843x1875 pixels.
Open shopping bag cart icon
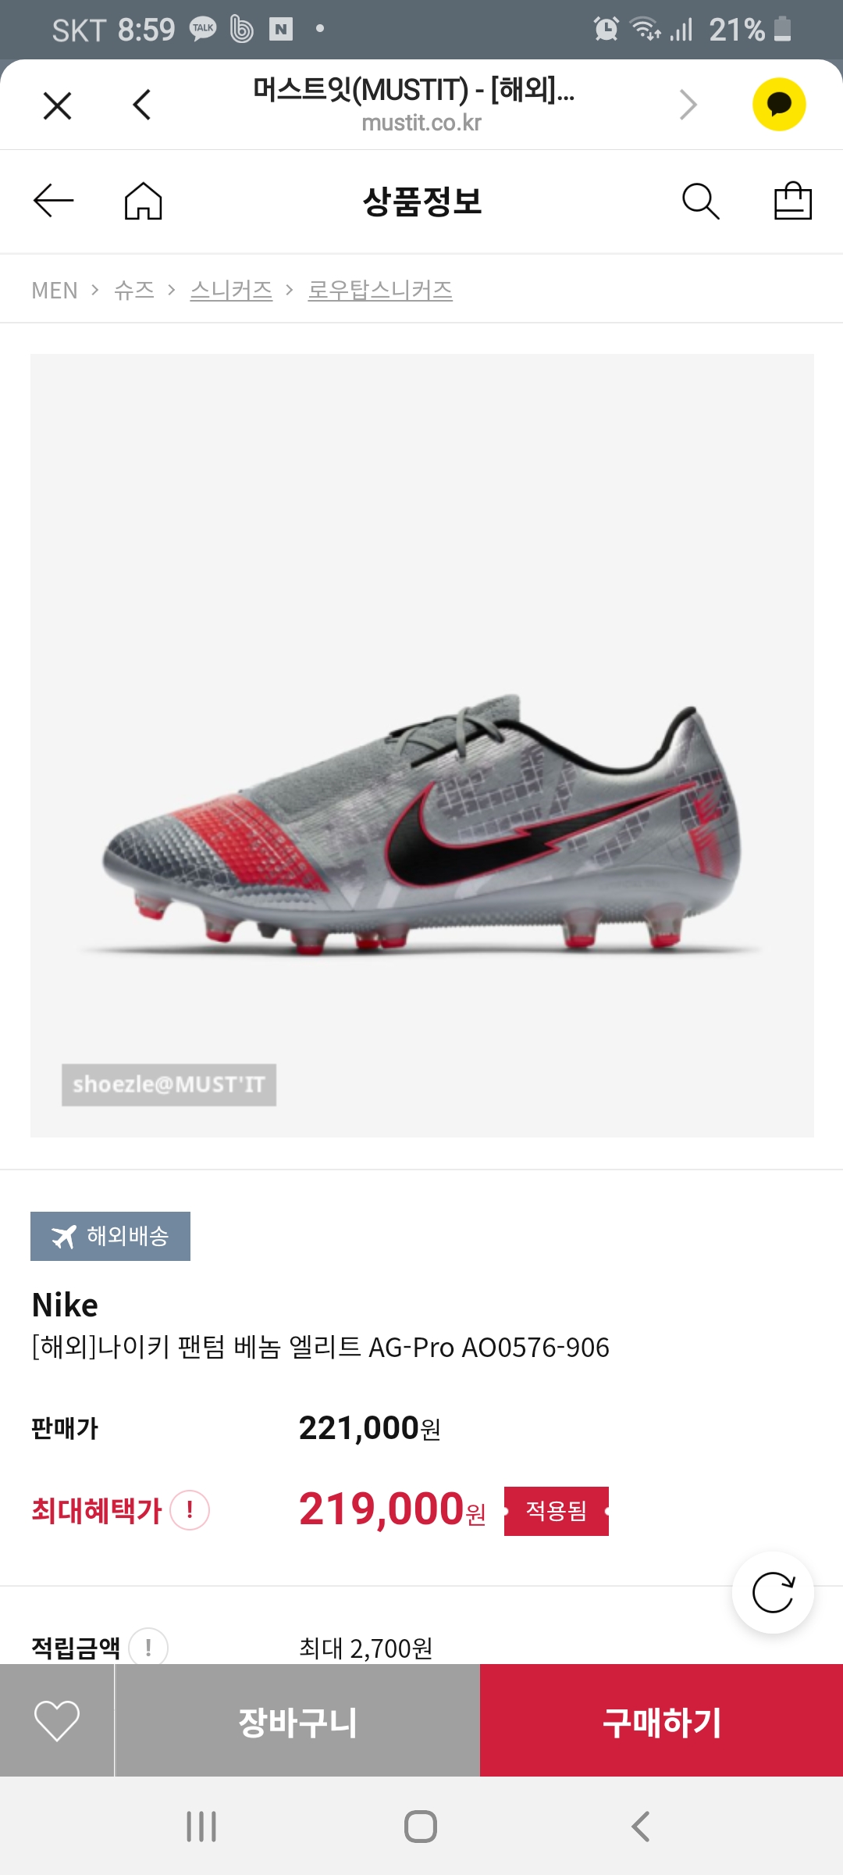(793, 201)
